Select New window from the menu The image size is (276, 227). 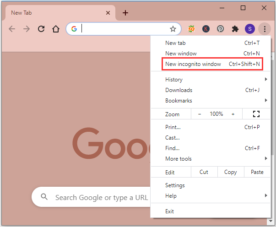click(211, 54)
